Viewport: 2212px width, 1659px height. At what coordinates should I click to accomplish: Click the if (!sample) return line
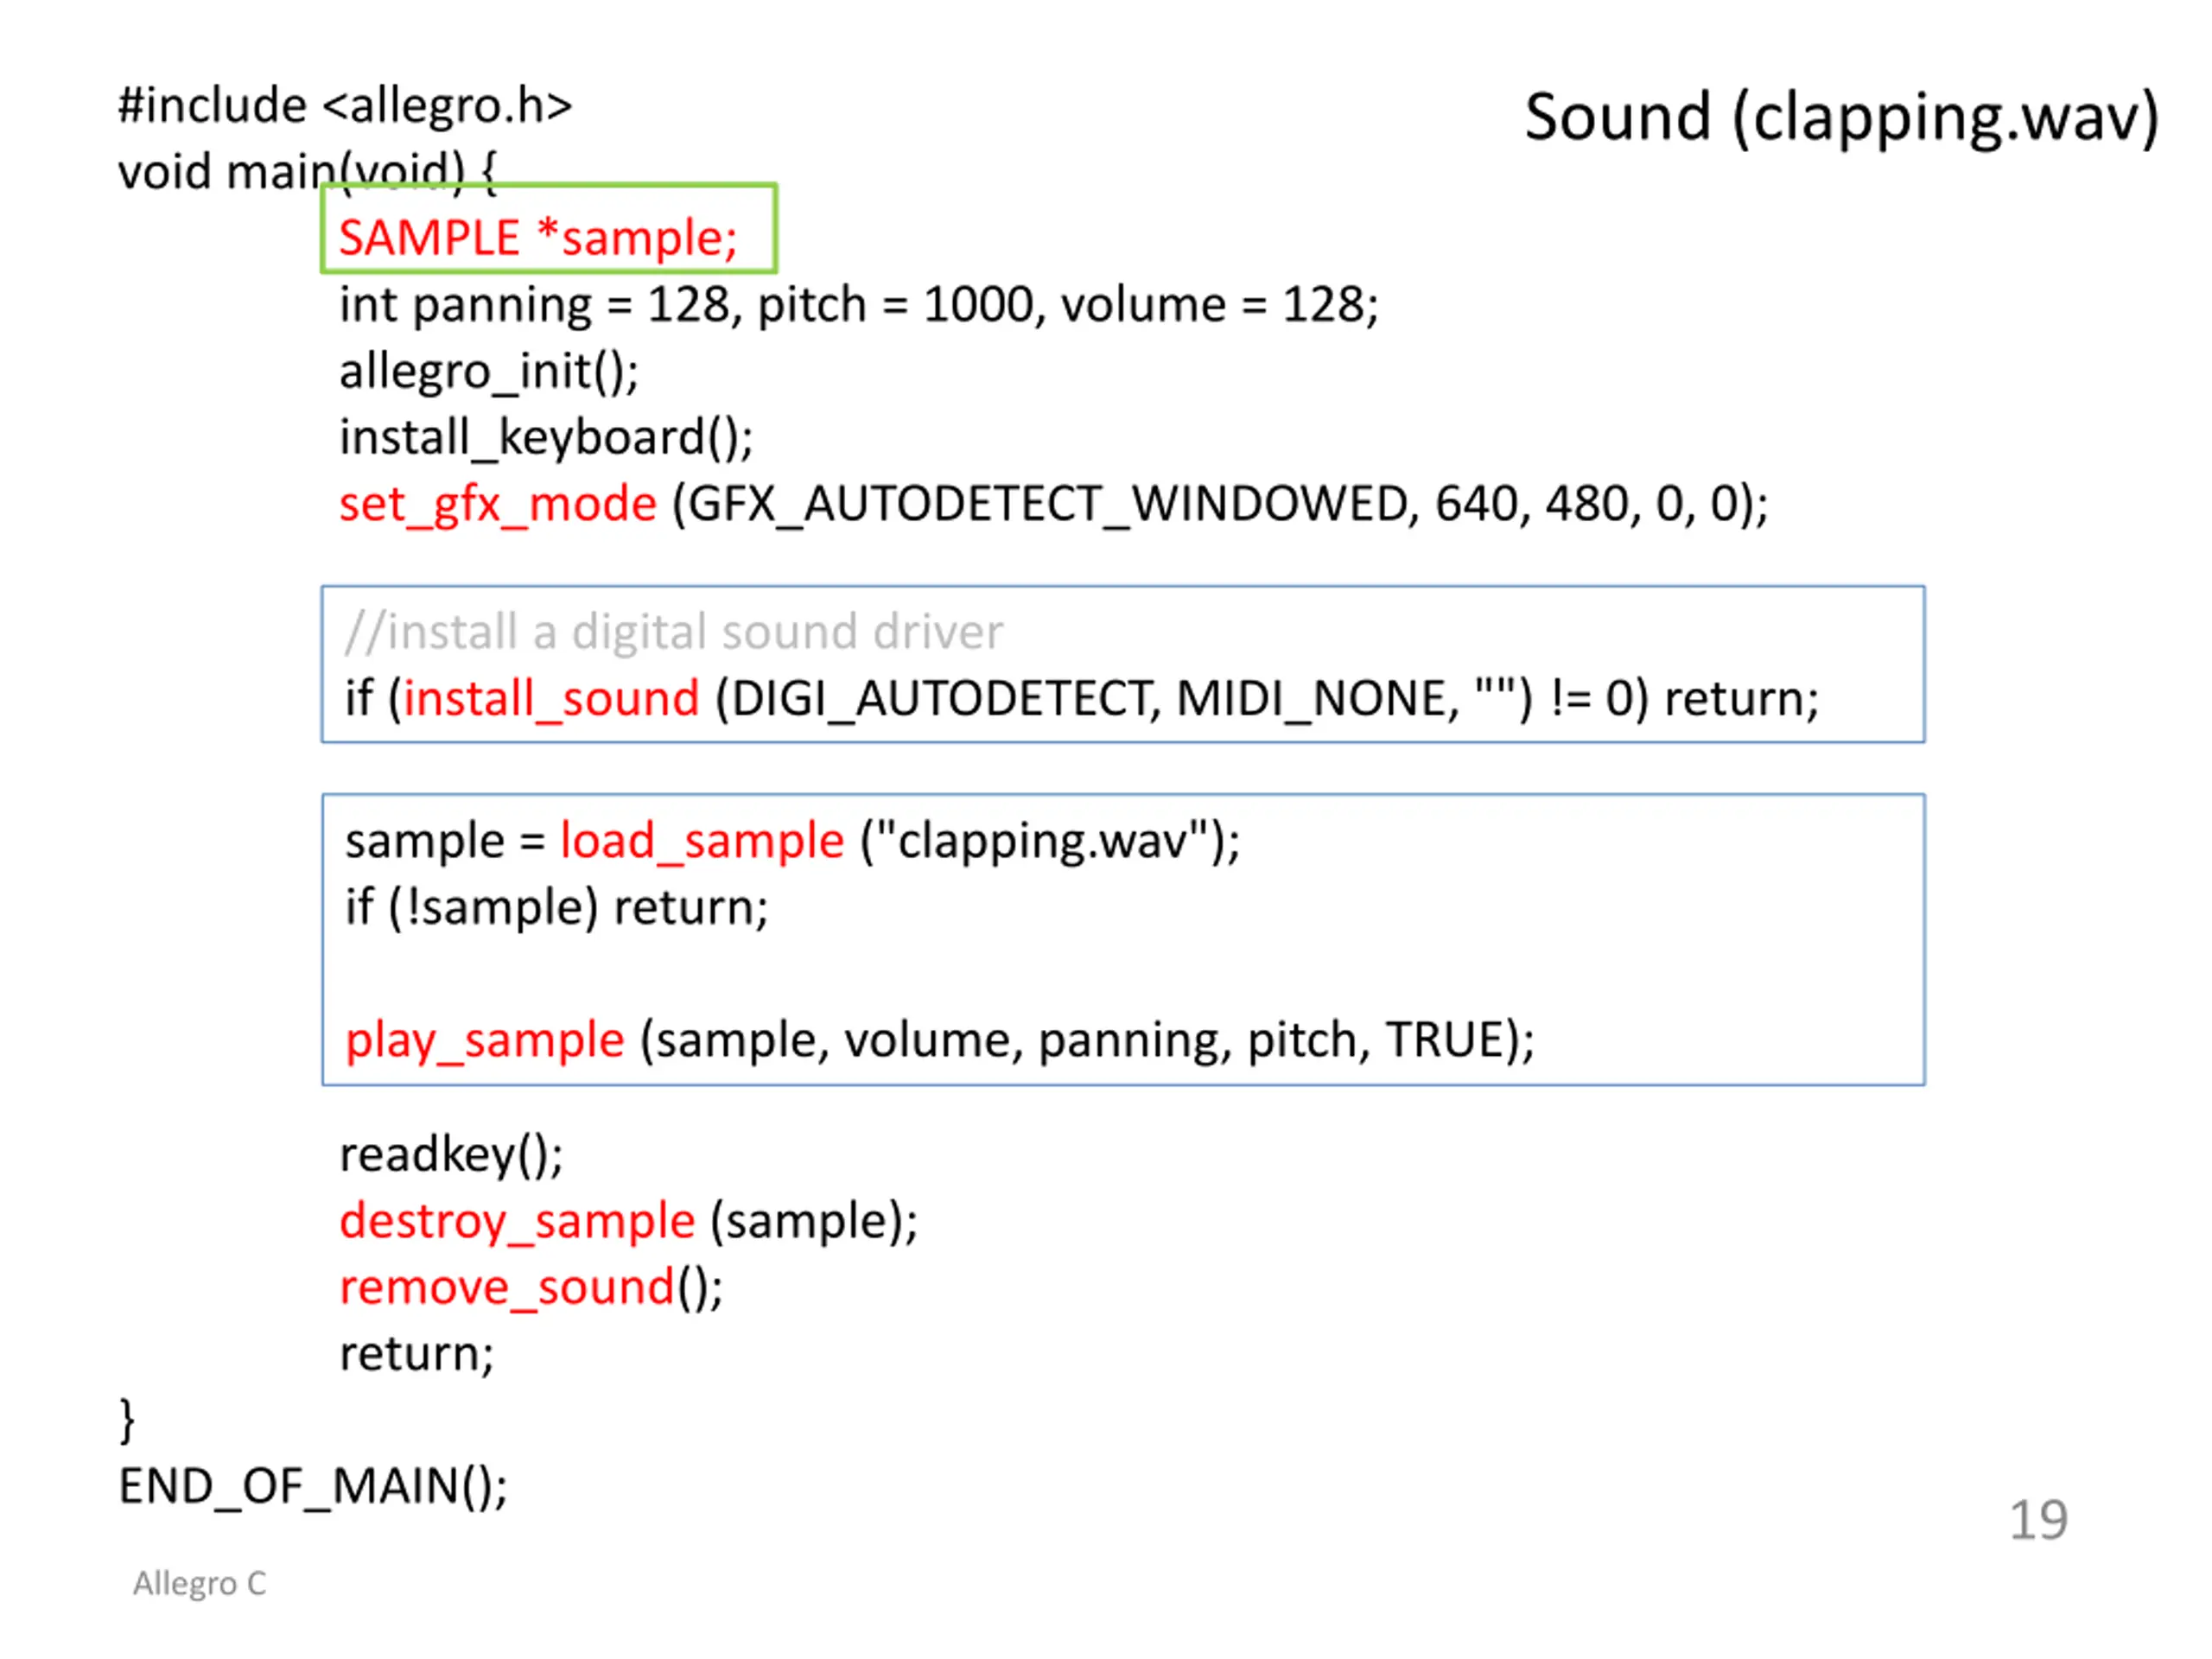[556, 908]
